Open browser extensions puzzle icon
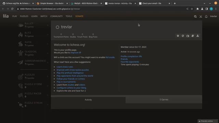The height and width of the screenshot is (123, 219). (x=197, y=9)
